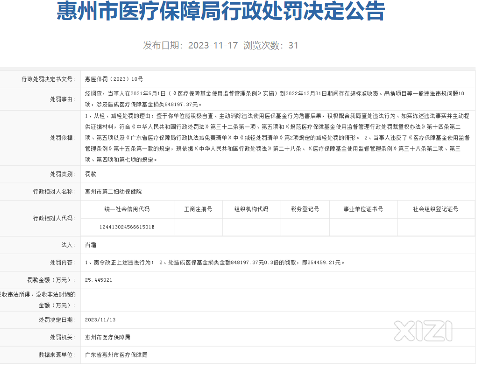The image size is (488, 368).
Task: Select document number 惠医保罚（2023）10号
Action: coord(114,79)
